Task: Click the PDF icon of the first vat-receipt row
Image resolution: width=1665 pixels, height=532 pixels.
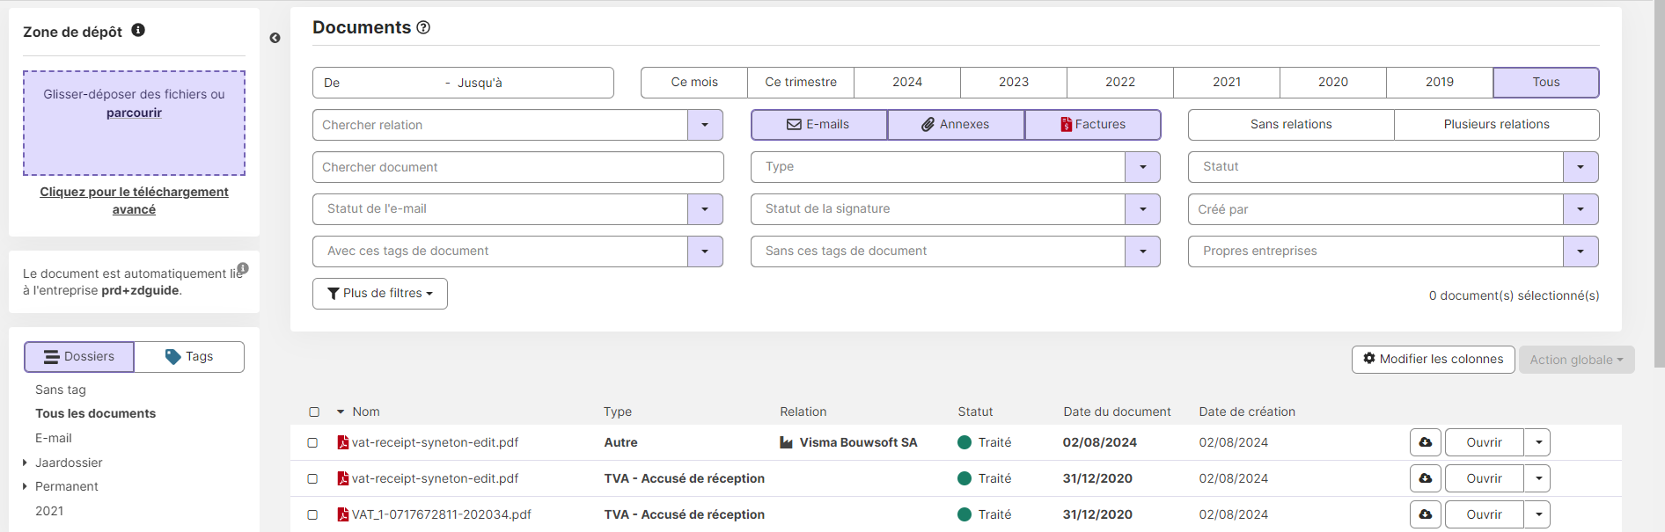Action: pyautogui.click(x=343, y=442)
